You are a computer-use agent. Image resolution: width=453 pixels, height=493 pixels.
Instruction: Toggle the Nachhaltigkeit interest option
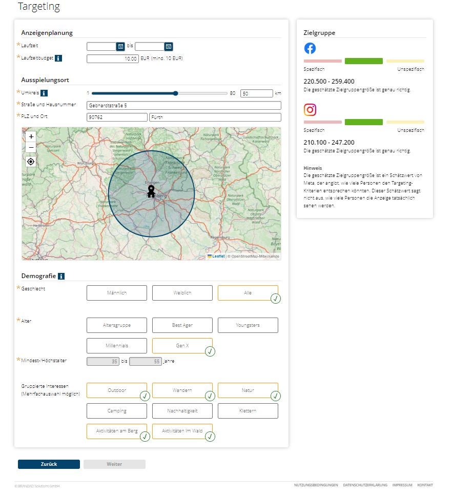pos(182,411)
